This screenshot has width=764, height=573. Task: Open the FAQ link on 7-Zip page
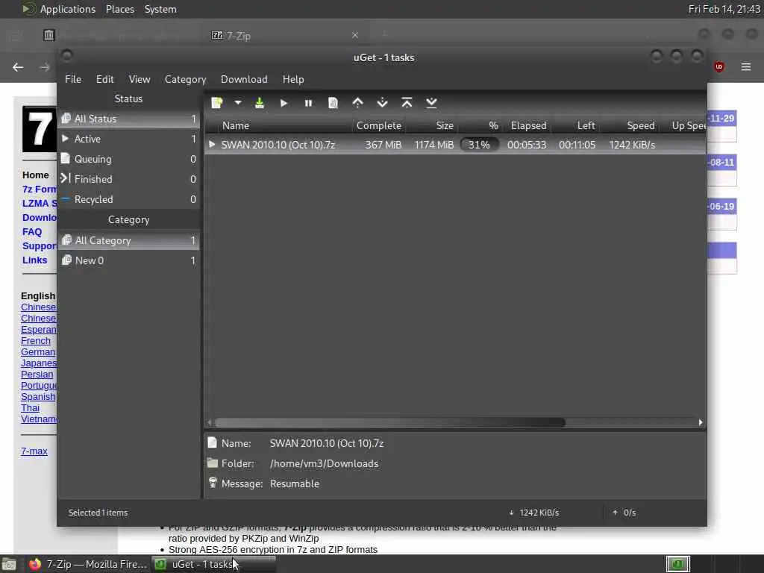pyautogui.click(x=32, y=232)
